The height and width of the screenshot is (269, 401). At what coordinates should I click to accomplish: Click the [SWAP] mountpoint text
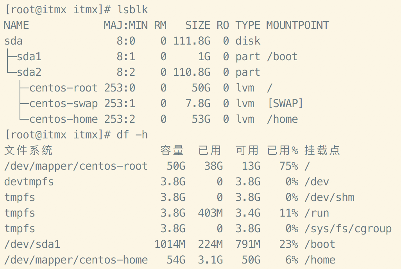click(285, 104)
